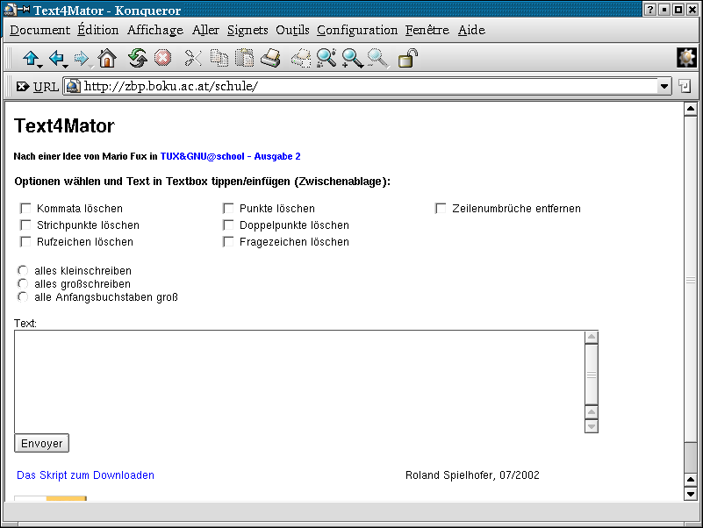Viewport: 703px width, 528px height.
Task: Go back with the Back arrow
Action: (55, 58)
